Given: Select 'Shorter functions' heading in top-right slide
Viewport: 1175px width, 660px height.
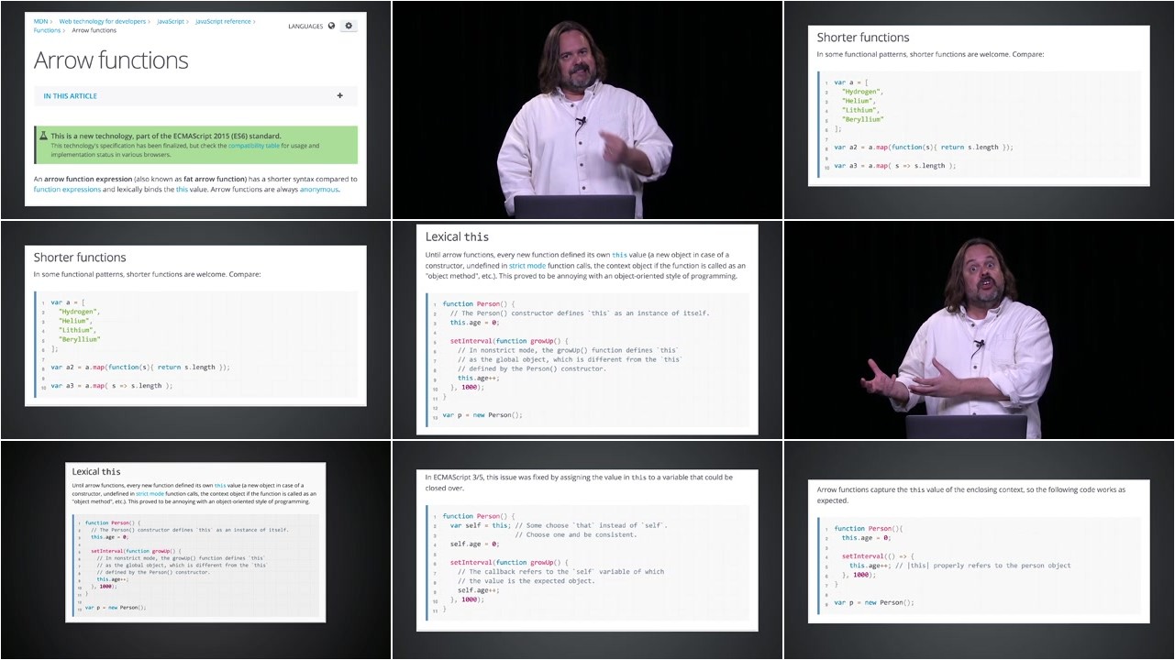Looking at the screenshot, I should coord(863,38).
